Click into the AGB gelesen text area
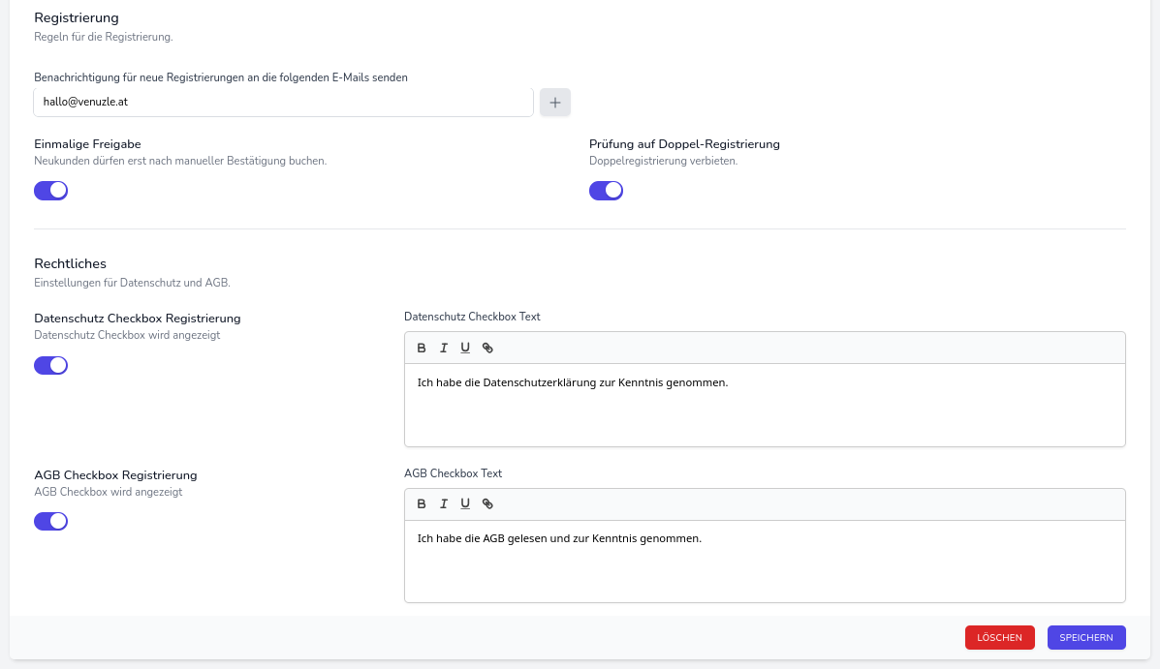 [764, 560]
